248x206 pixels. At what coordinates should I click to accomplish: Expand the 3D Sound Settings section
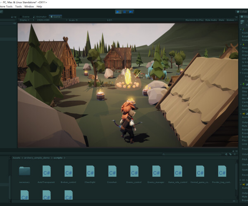click(241, 180)
